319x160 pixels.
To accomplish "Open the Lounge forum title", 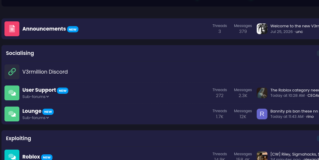I will point(32,111).
